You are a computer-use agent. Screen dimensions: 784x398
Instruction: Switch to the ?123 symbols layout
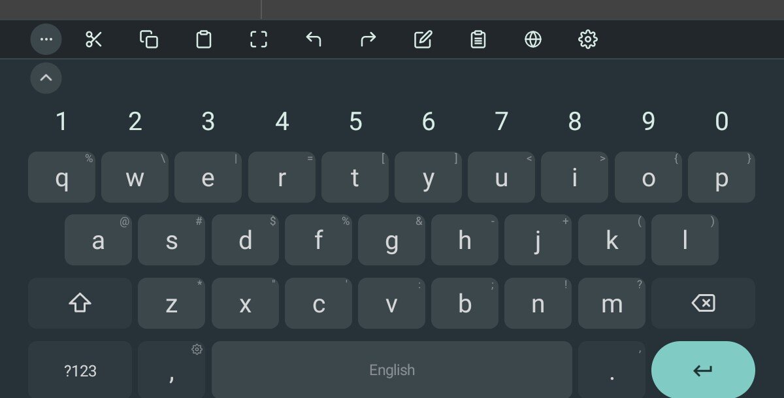[x=80, y=370]
